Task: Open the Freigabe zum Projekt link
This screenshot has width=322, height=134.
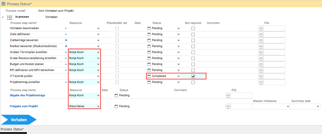Action: 24,106
